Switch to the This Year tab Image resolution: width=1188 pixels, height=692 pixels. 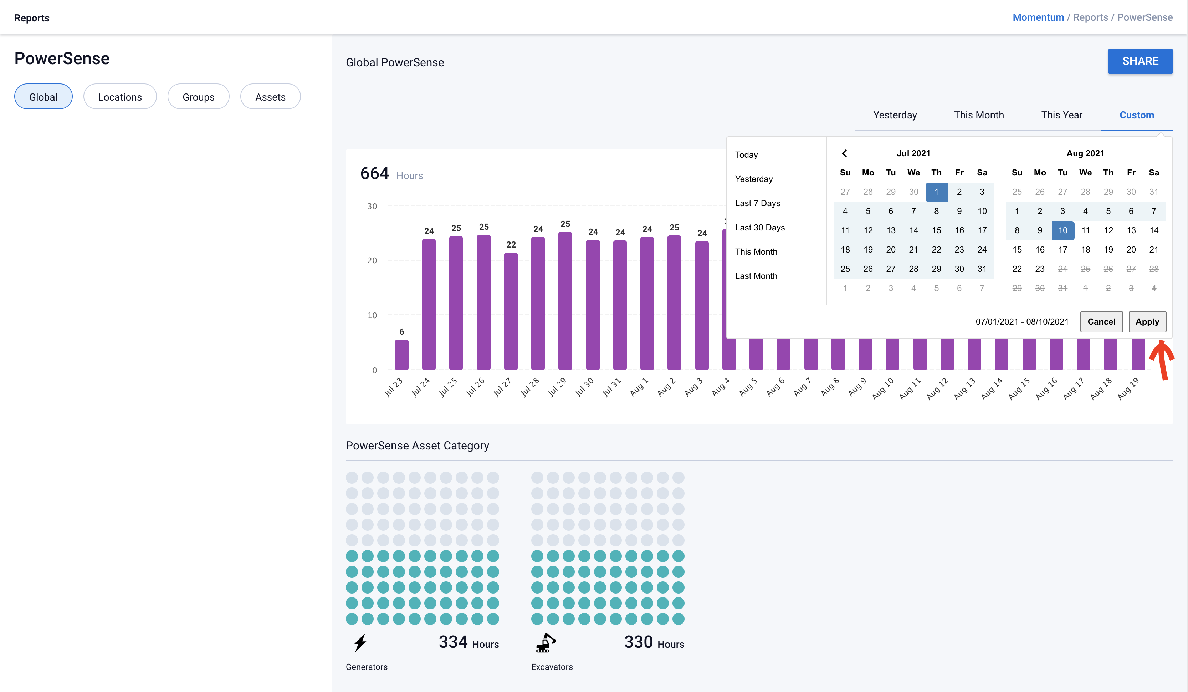[x=1062, y=115]
